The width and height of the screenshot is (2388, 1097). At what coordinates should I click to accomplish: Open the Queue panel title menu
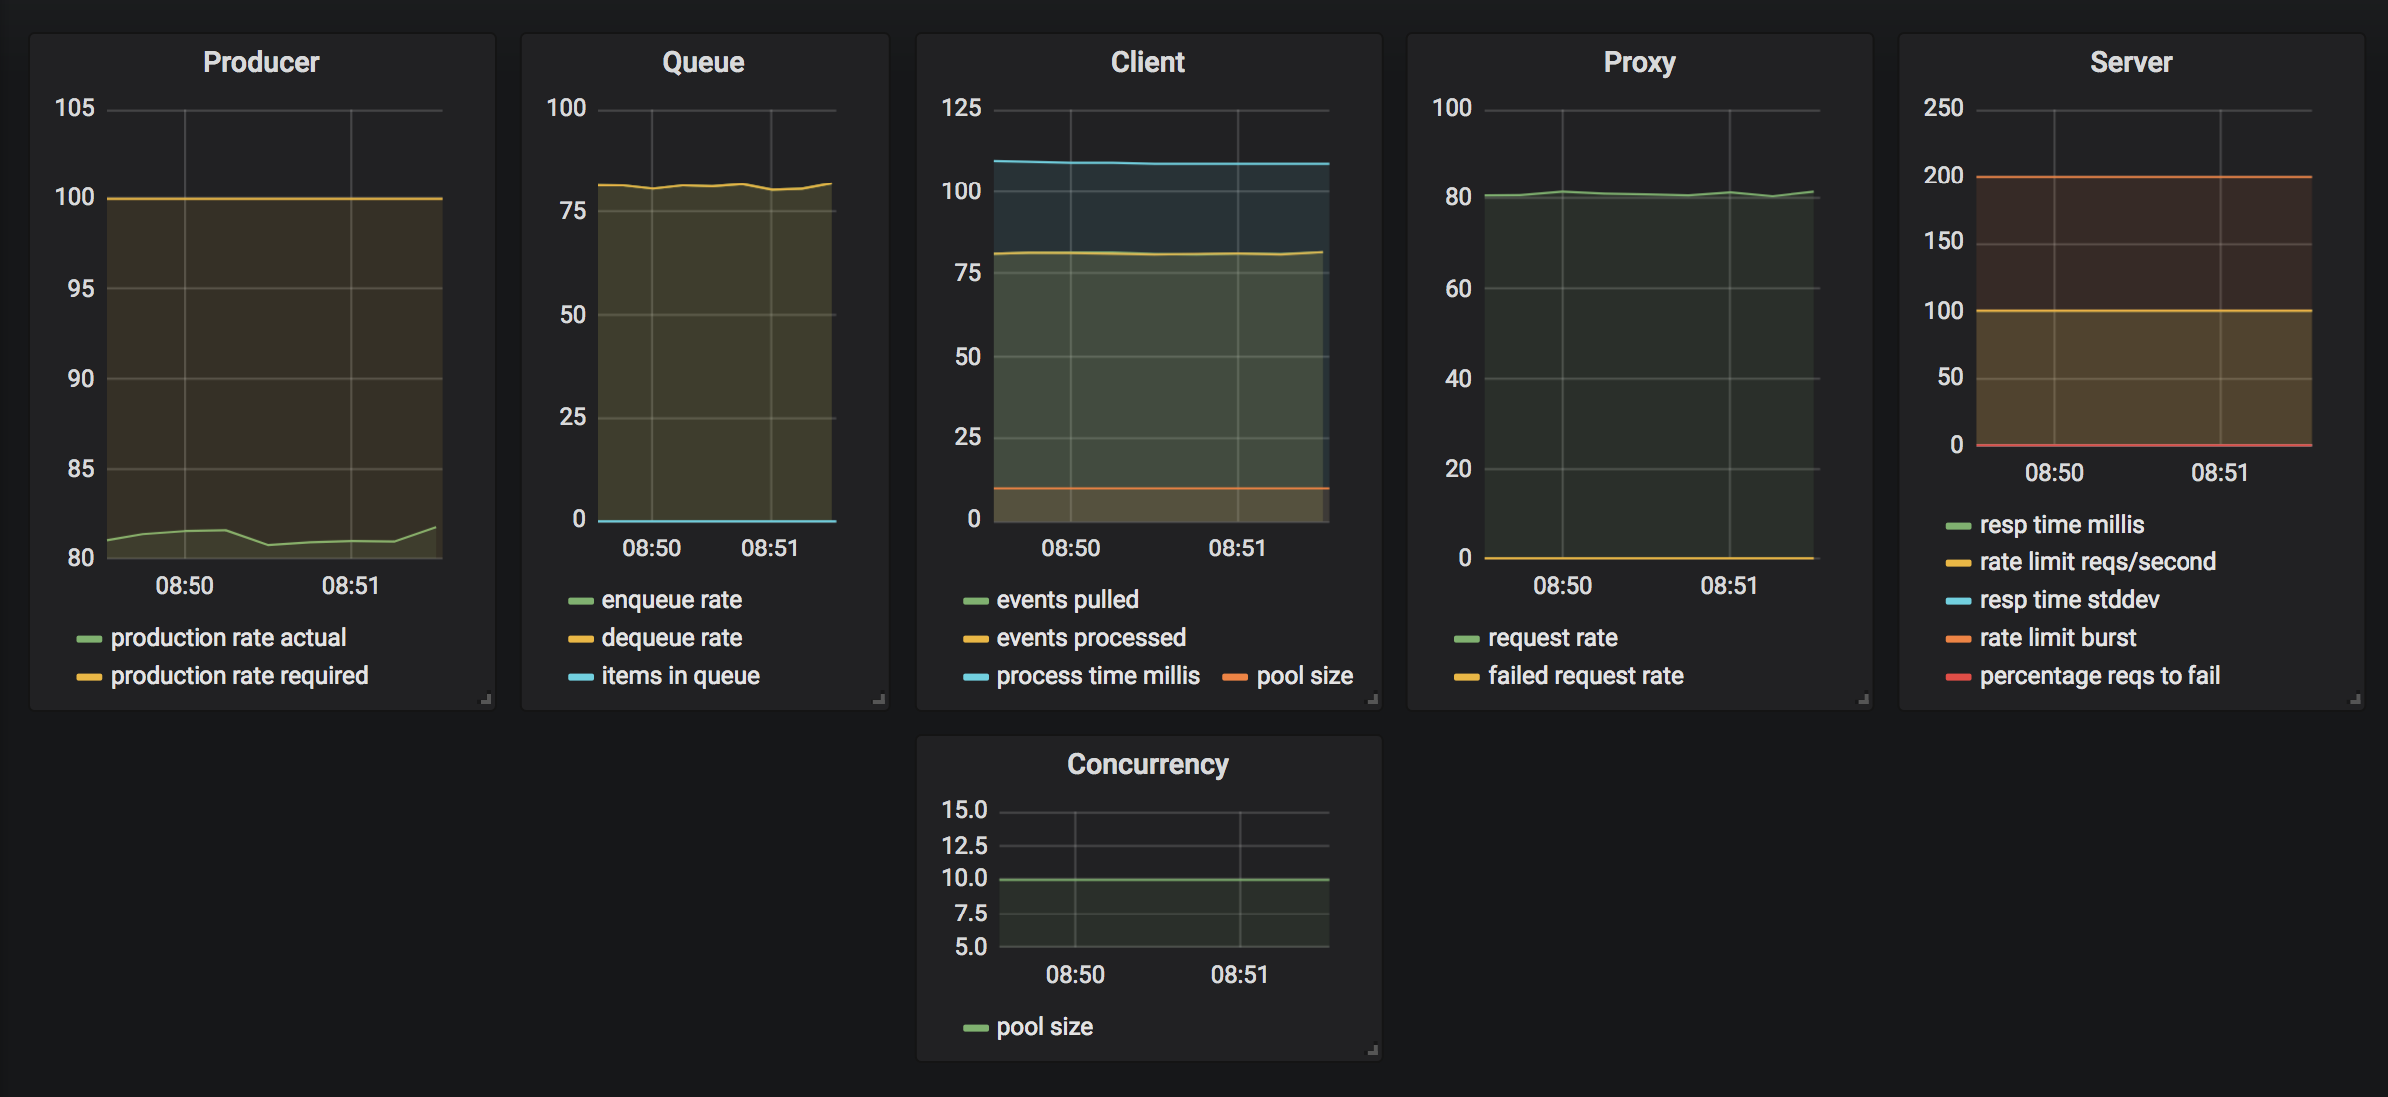click(703, 62)
